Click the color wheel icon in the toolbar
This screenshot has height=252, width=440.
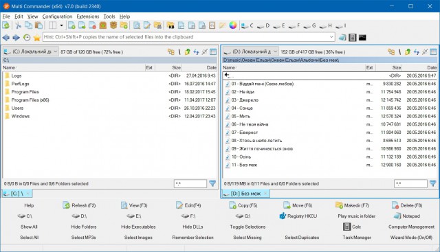[x=232, y=26]
